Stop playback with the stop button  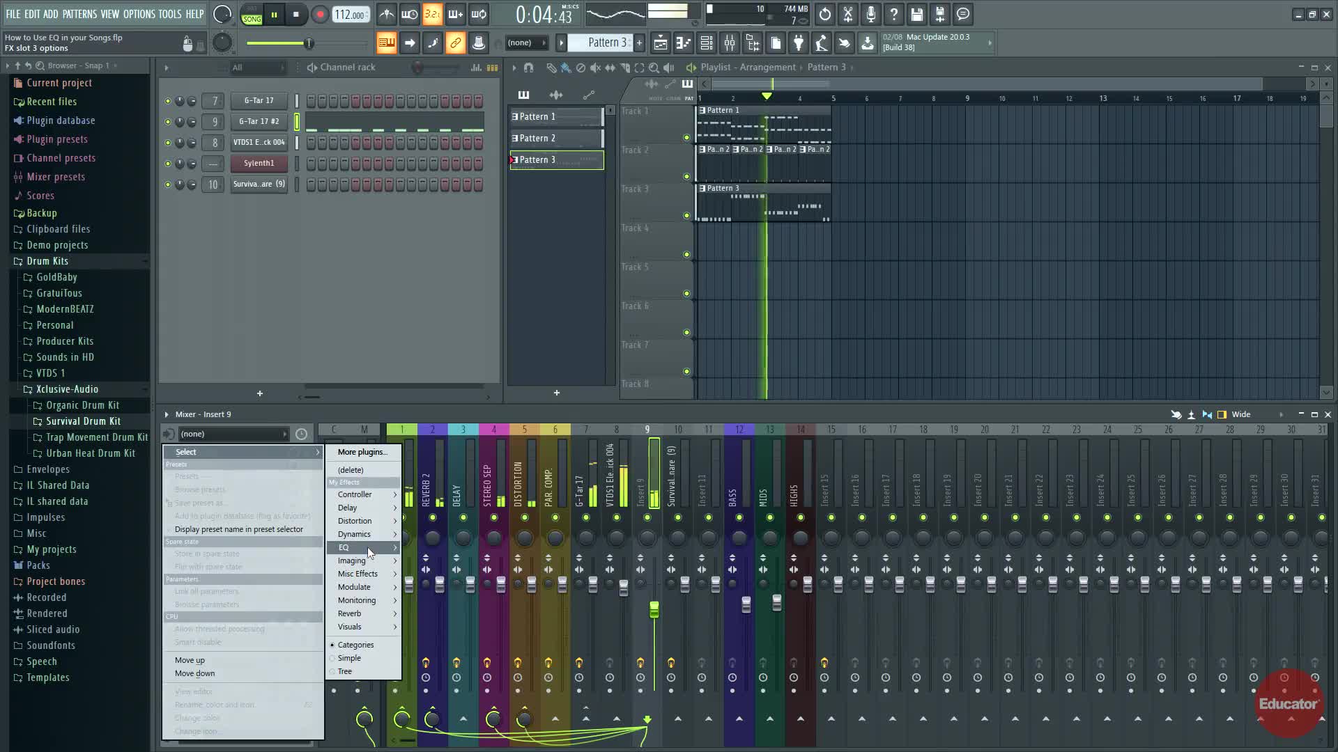point(296,15)
